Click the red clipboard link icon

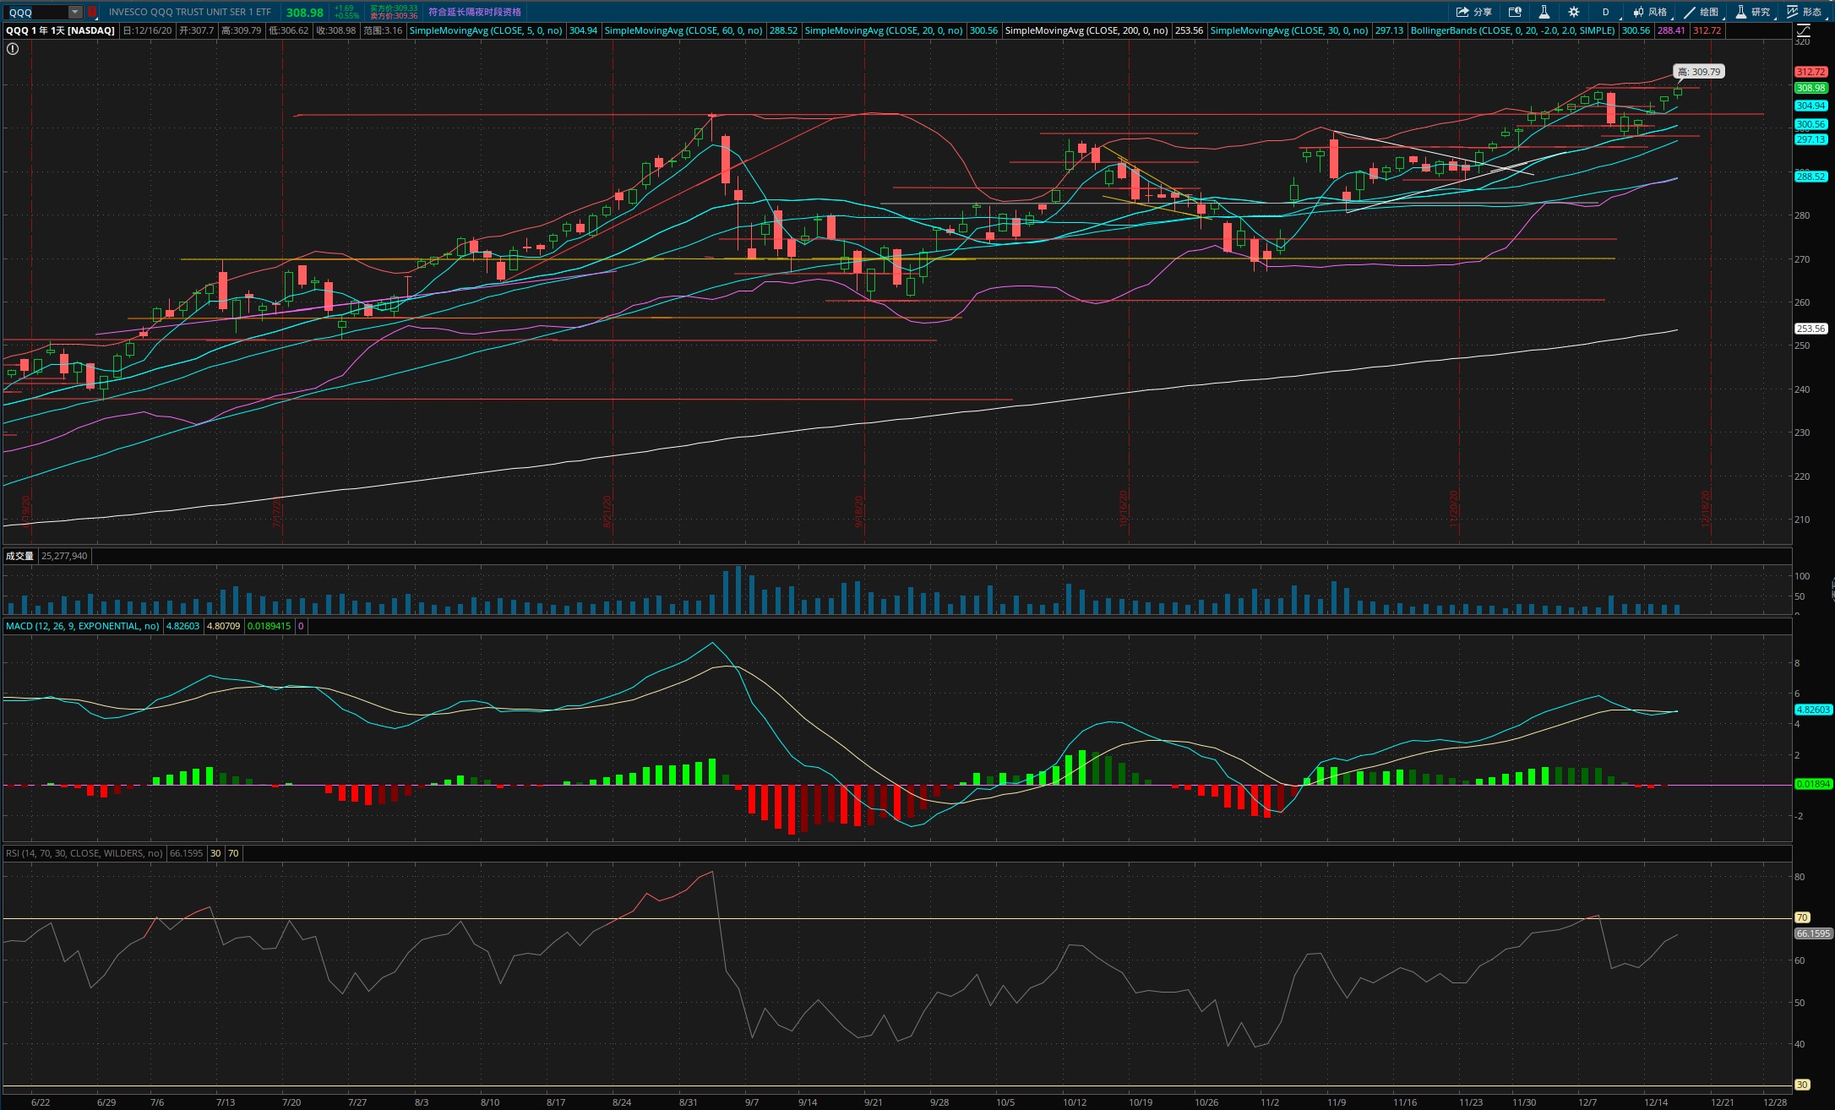point(92,12)
